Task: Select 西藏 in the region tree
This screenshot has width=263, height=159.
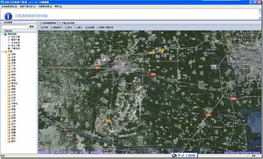Action: pyautogui.click(x=12, y=130)
